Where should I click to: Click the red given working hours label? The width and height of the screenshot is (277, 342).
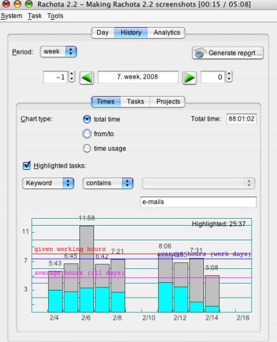tap(70, 249)
